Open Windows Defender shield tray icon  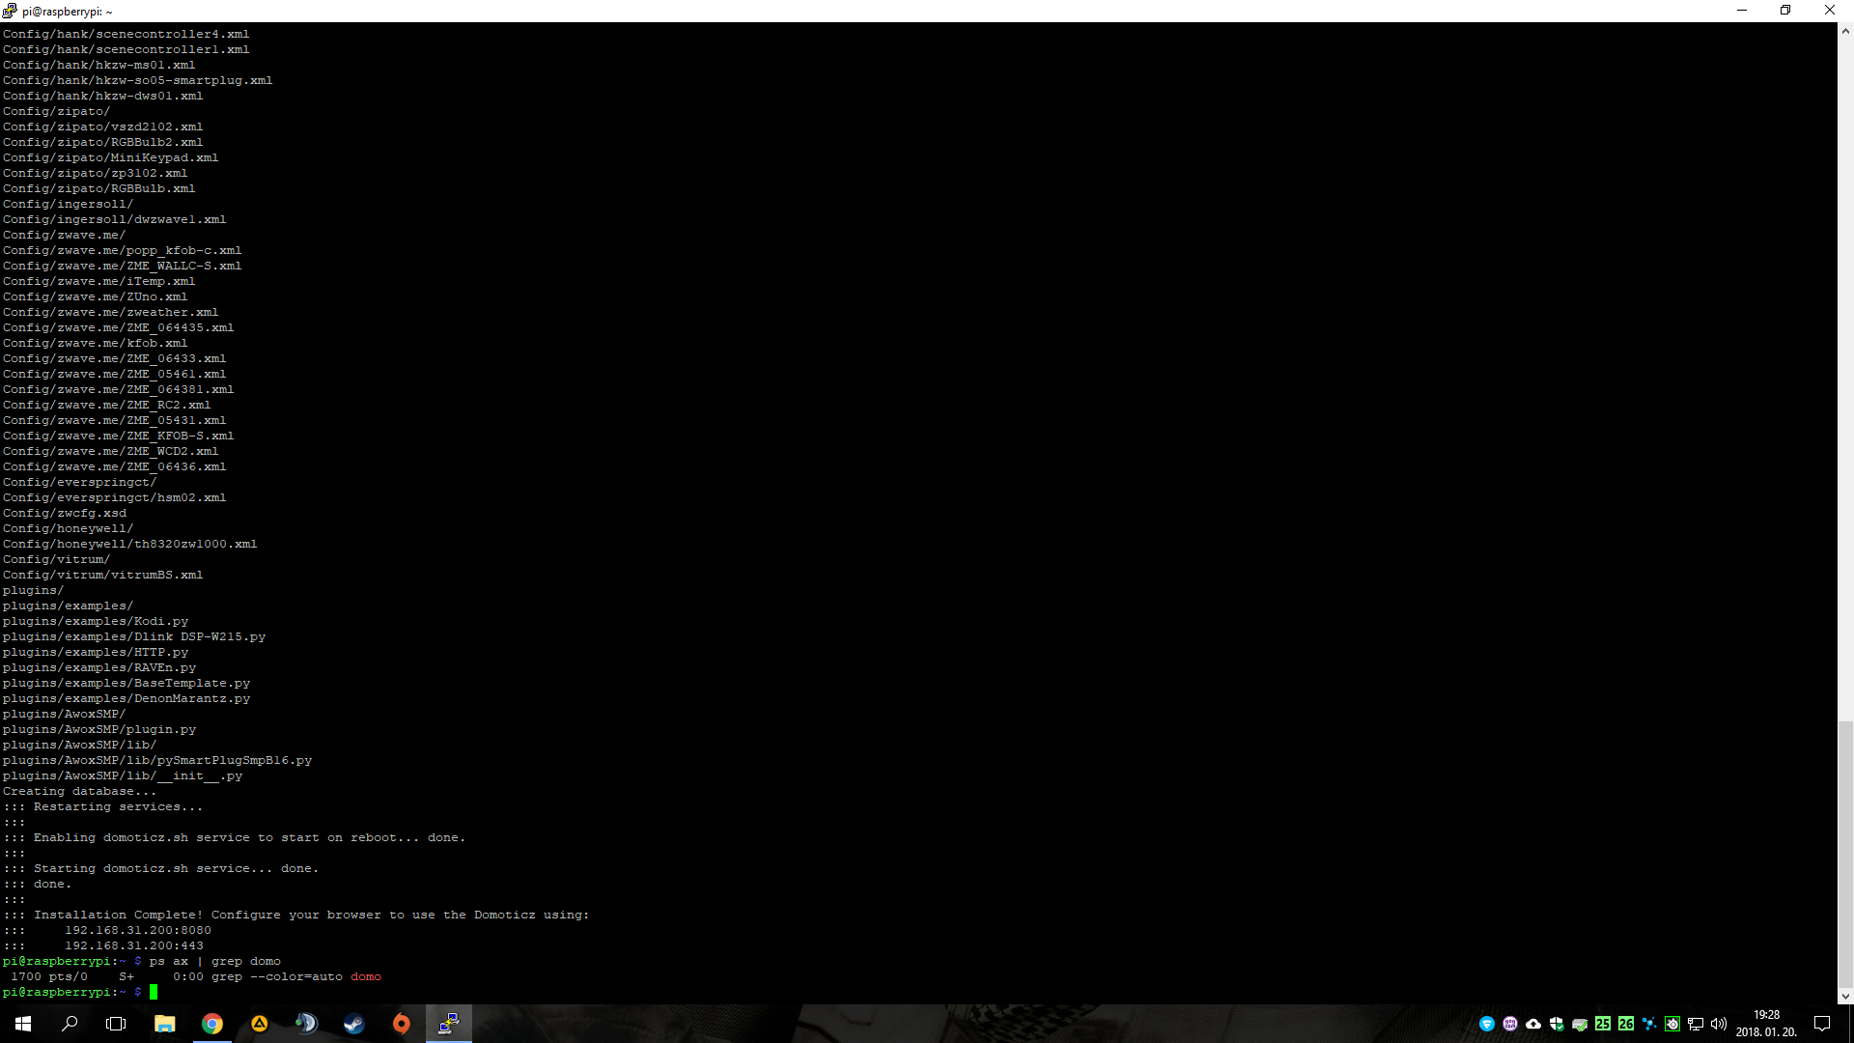1557,1024
